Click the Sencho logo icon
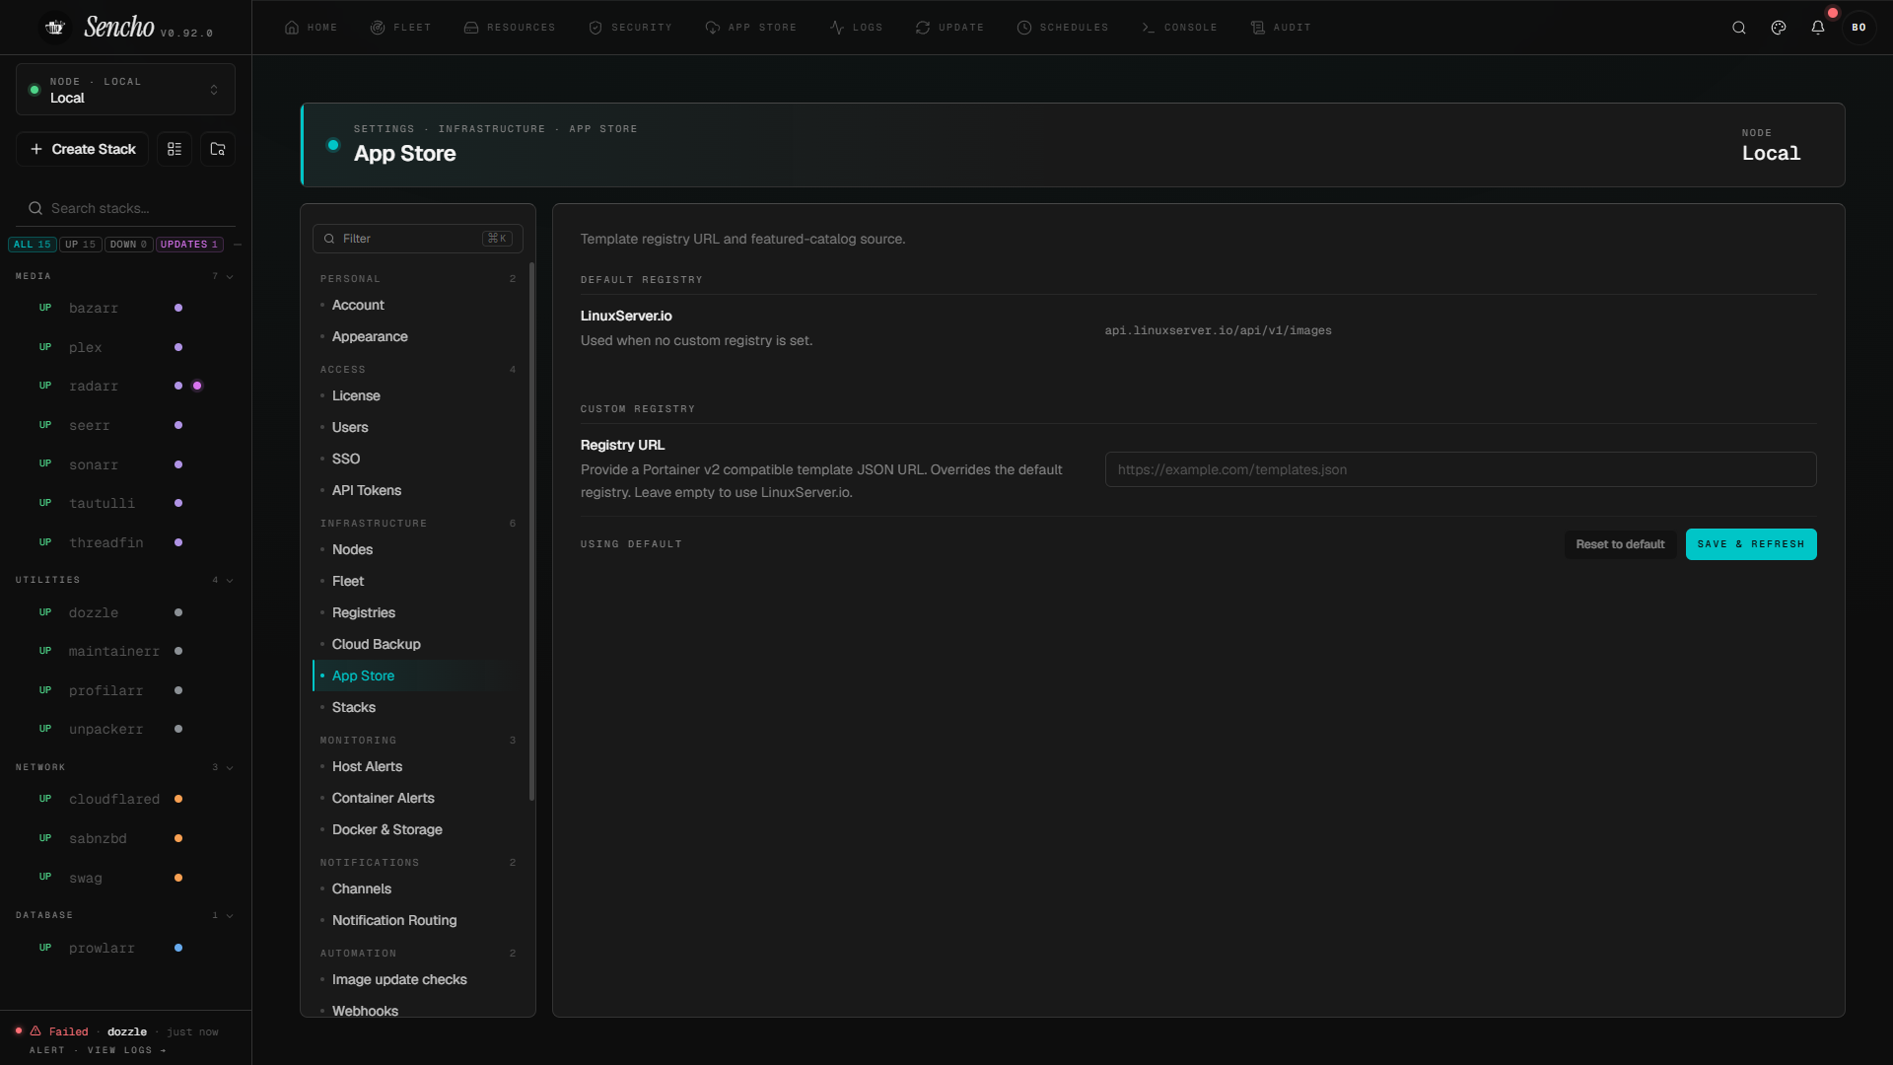This screenshot has width=1893, height=1065. pos(55,28)
